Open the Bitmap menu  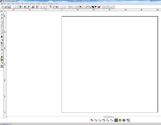tap(33, 4)
